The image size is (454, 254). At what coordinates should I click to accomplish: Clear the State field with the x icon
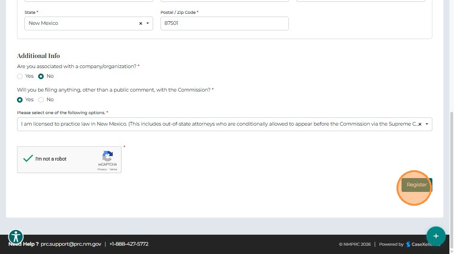pyautogui.click(x=141, y=23)
